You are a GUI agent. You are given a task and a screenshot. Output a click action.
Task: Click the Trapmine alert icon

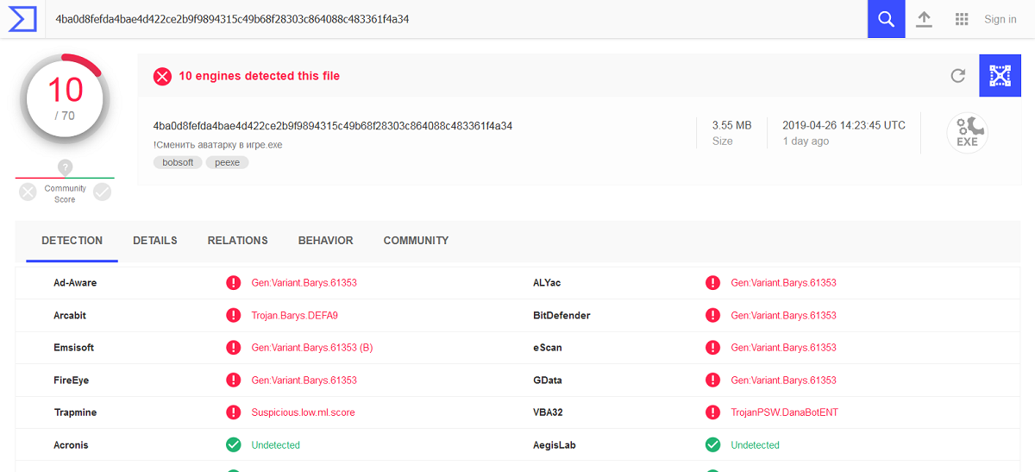coord(233,412)
